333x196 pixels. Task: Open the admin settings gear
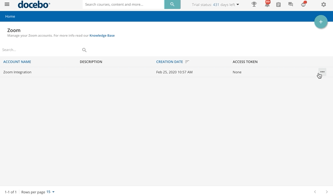pos(323,4)
